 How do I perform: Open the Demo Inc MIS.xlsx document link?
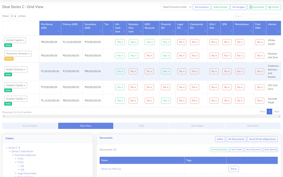tap(111, 169)
